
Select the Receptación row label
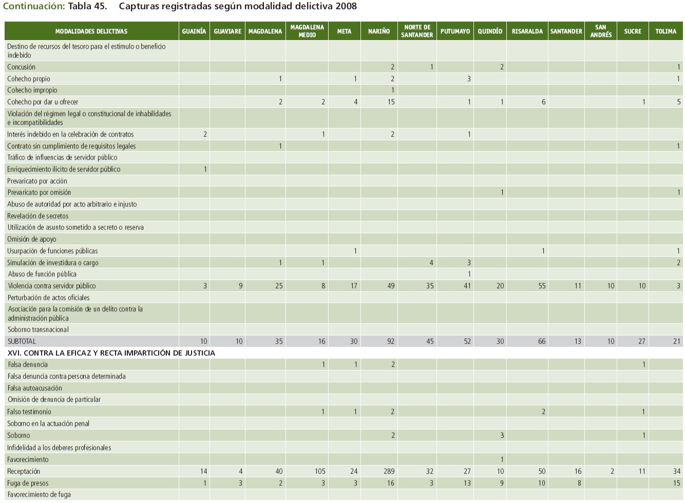24,471
